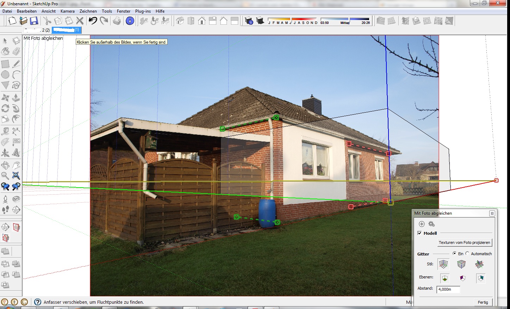This screenshot has height=309, width=510.
Task: Activate the Push/Pull tool
Action: (16, 97)
